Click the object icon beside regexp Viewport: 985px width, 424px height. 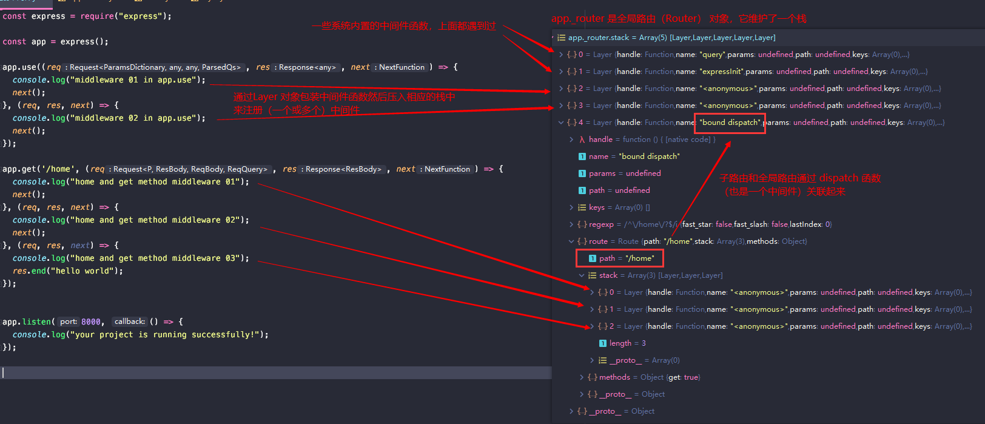(x=582, y=224)
